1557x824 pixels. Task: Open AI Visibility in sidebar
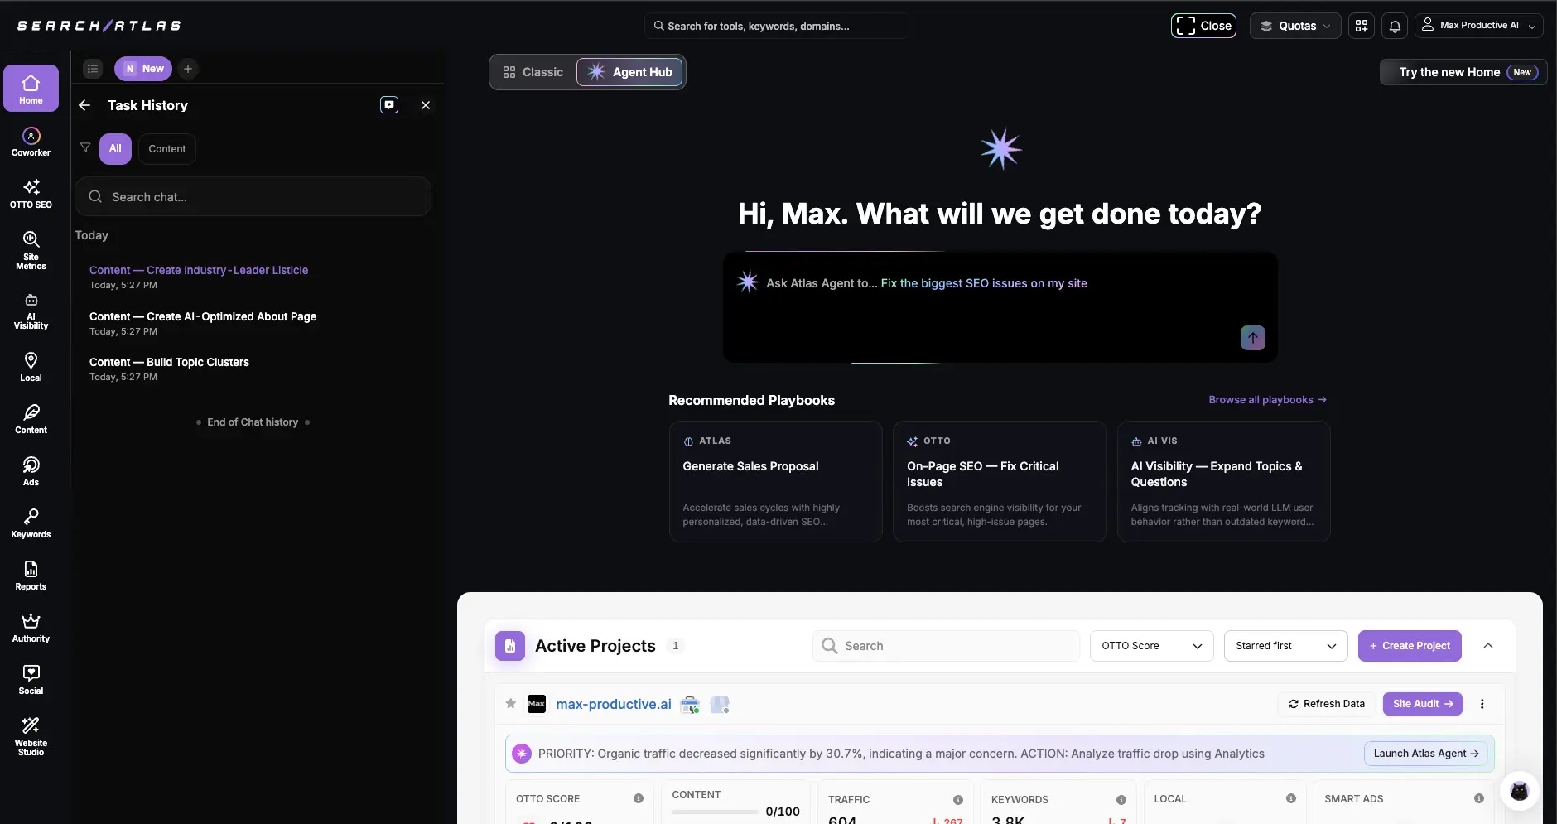tap(31, 311)
